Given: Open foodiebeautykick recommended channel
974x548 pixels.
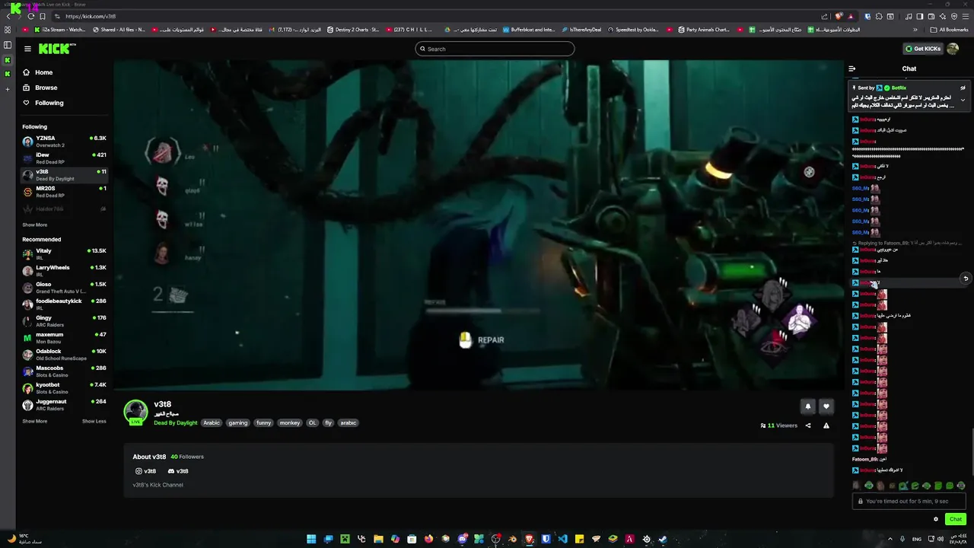Looking at the screenshot, I should click(x=65, y=304).
